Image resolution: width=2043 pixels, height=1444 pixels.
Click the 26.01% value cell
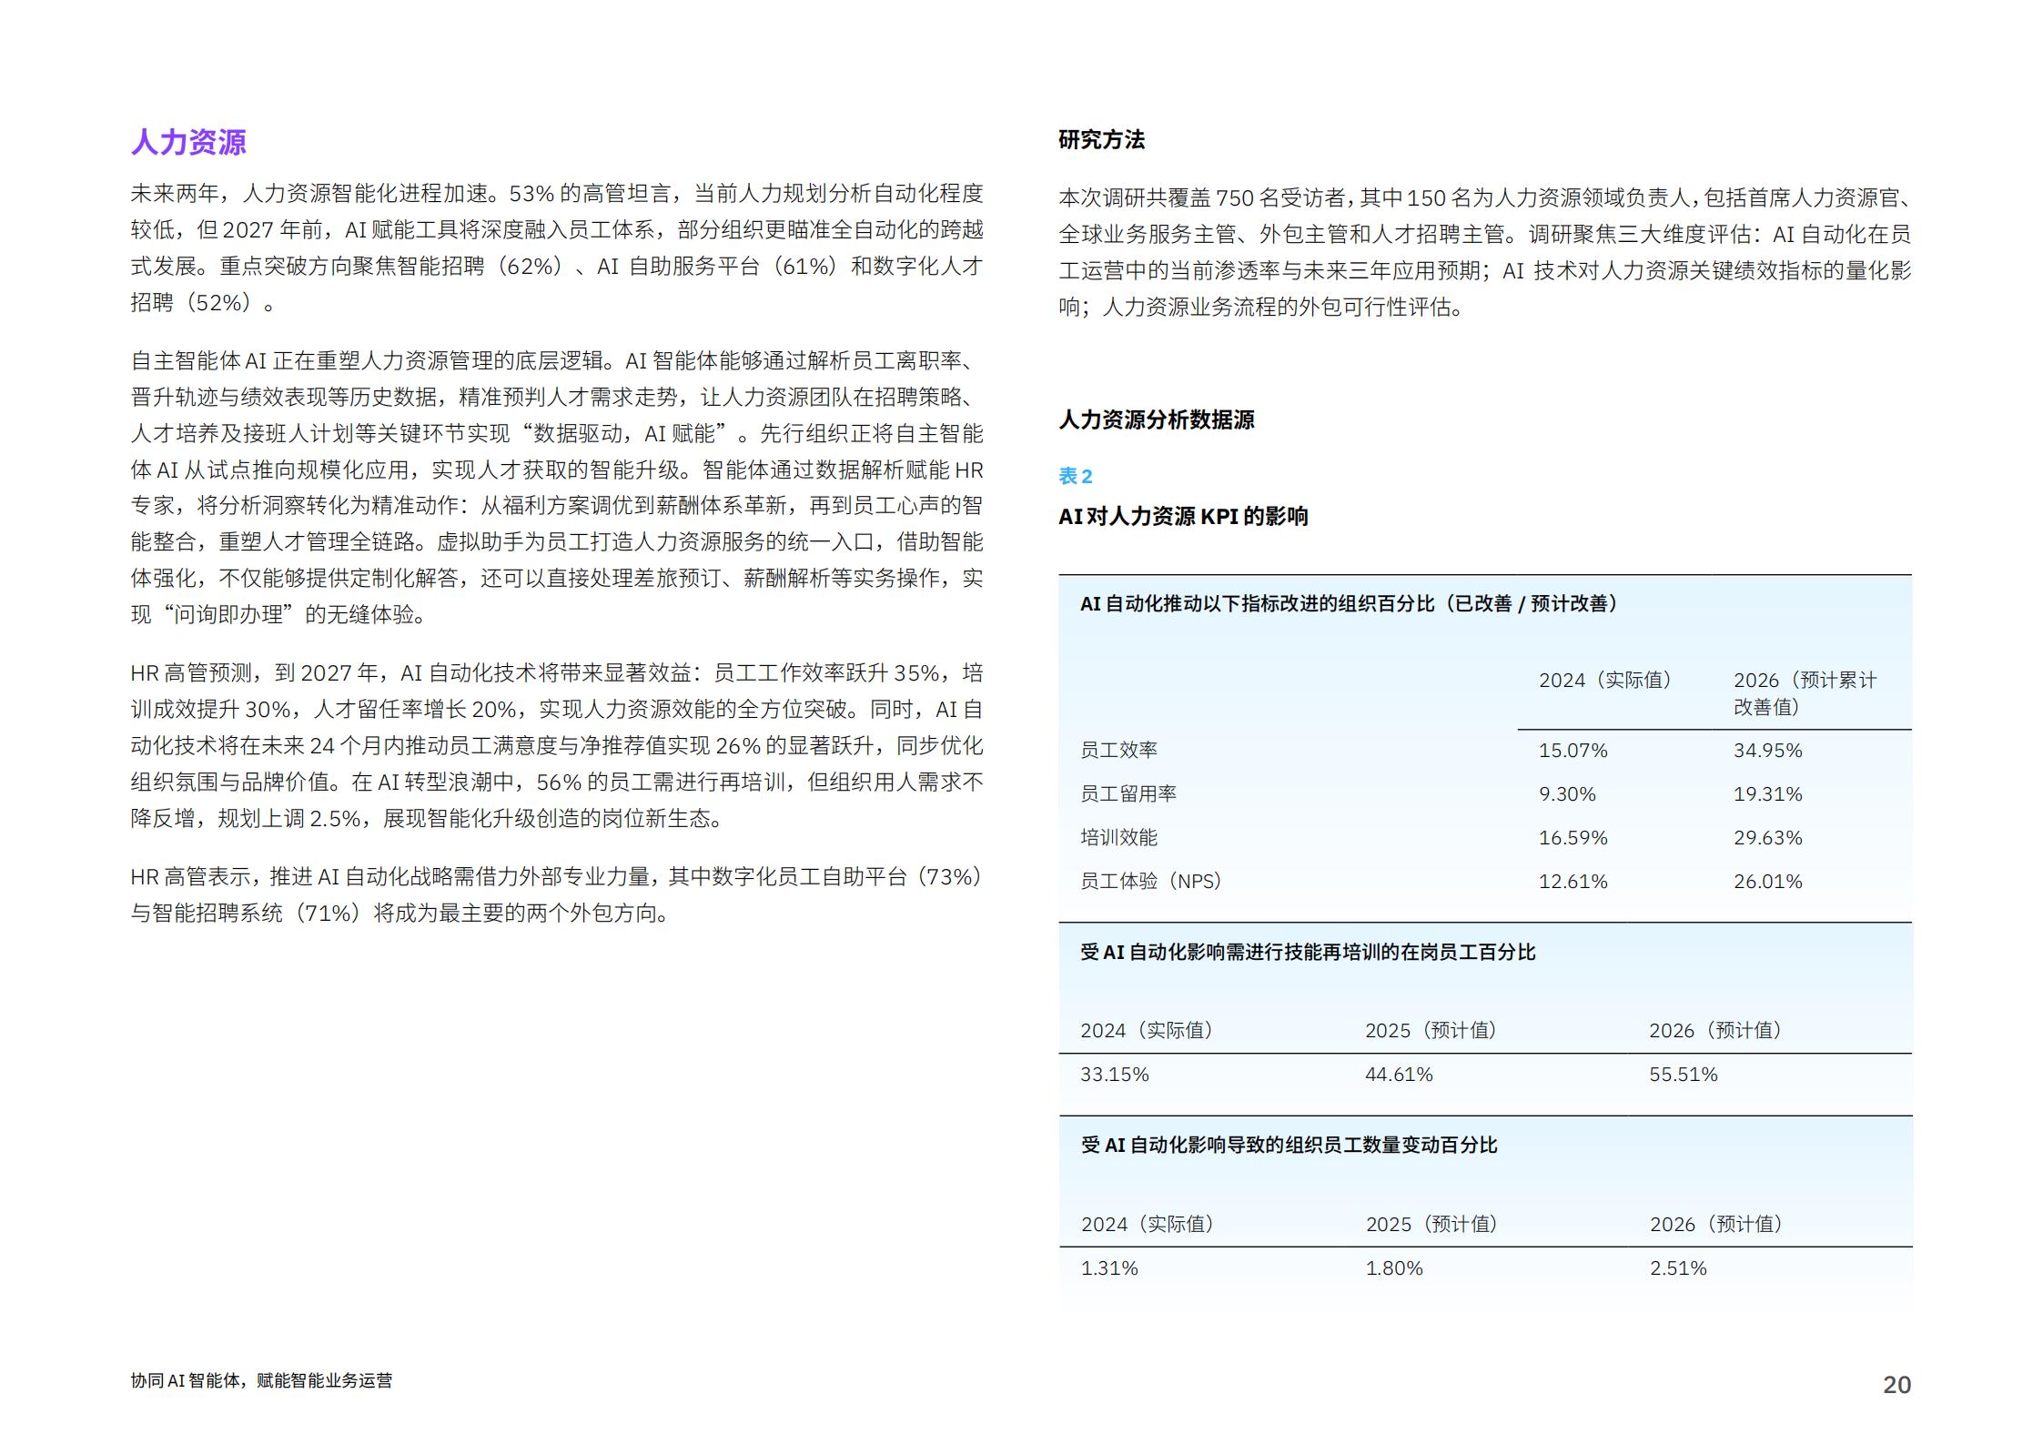[1767, 882]
